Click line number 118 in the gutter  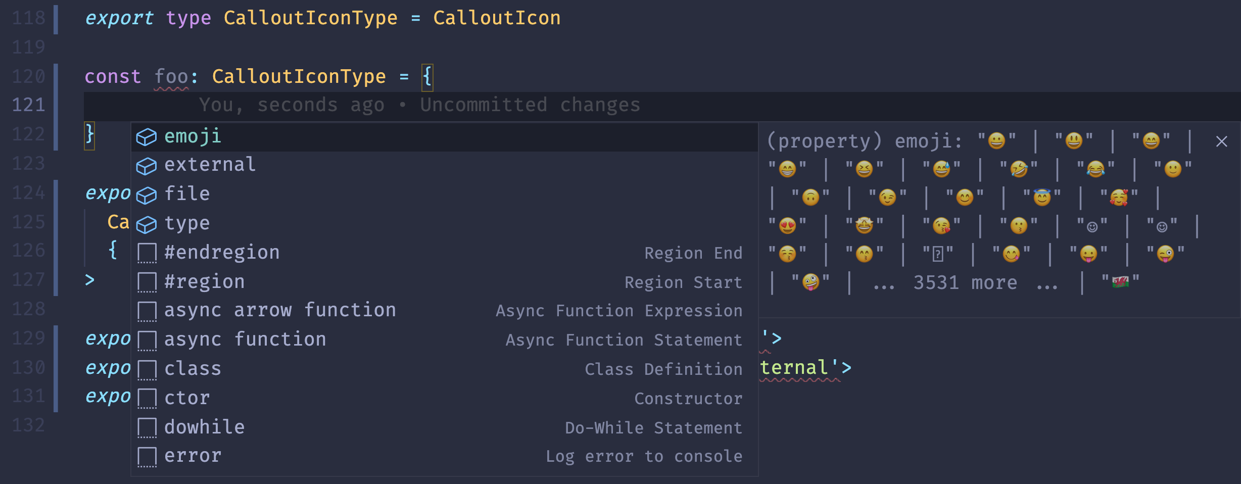[29, 17]
